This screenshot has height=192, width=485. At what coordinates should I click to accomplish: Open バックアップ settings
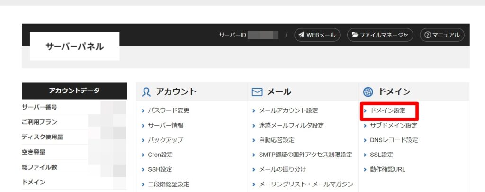point(165,140)
